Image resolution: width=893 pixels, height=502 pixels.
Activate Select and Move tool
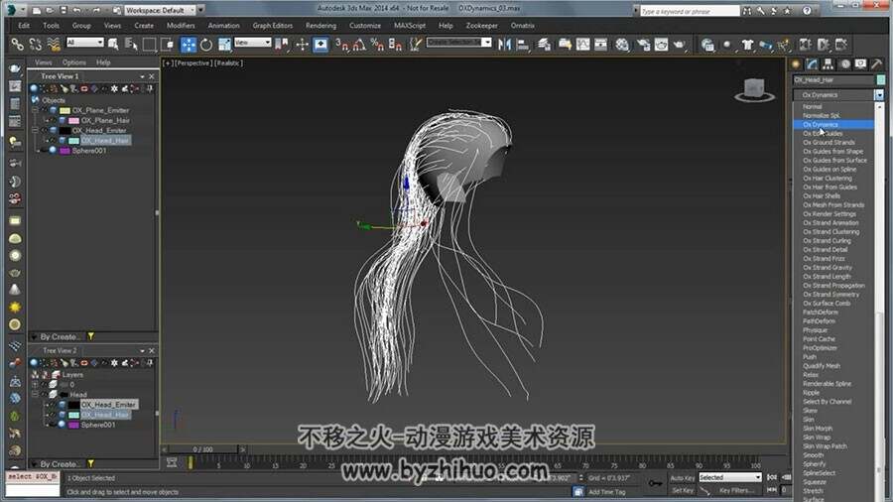coord(188,45)
